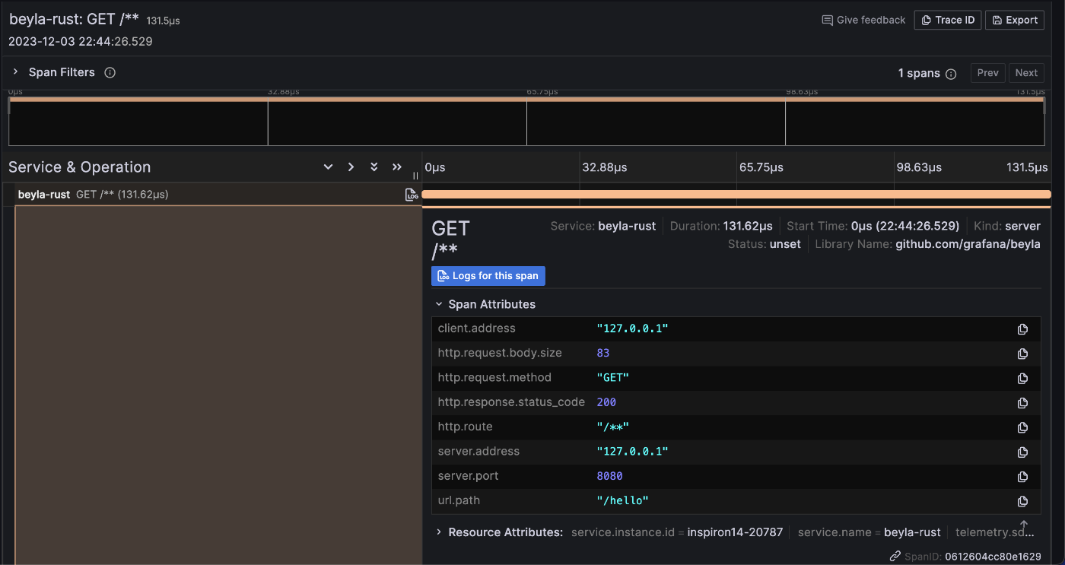Click the http.route "/**" value
The height and width of the screenshot is (565, 1065).
[613, 427]
